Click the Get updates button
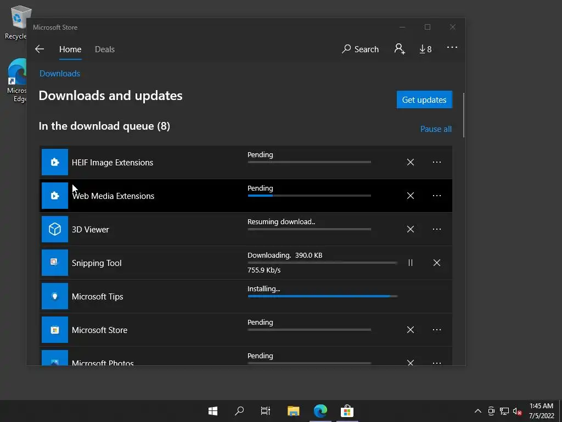Screen dimensions: 562x422 pyautogui.click(x=424, y=99)
